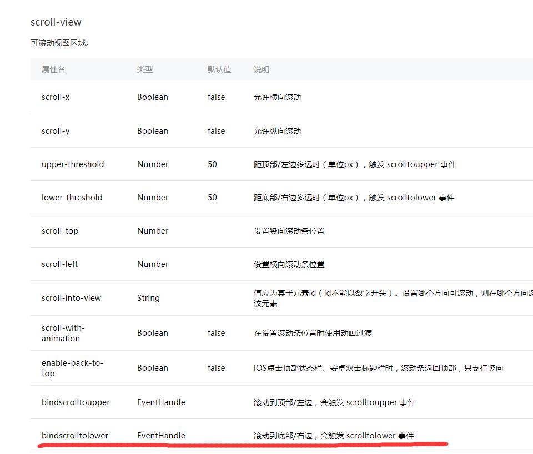Click the 默认值 column header

point(219,69)
